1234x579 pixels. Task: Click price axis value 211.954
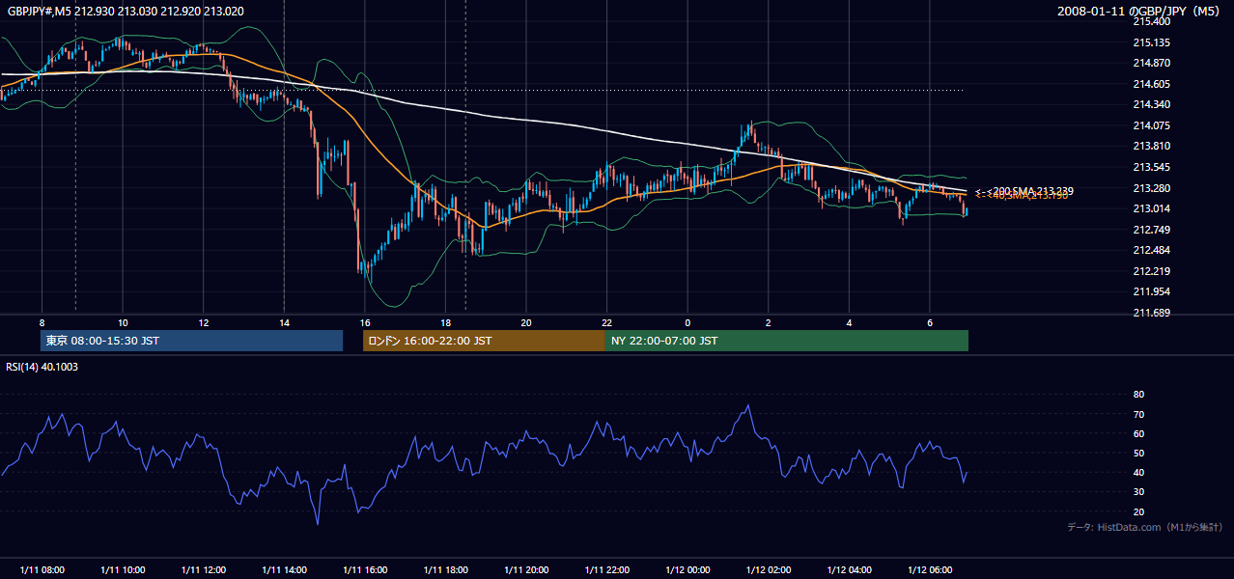click(x=1152, y=291)
